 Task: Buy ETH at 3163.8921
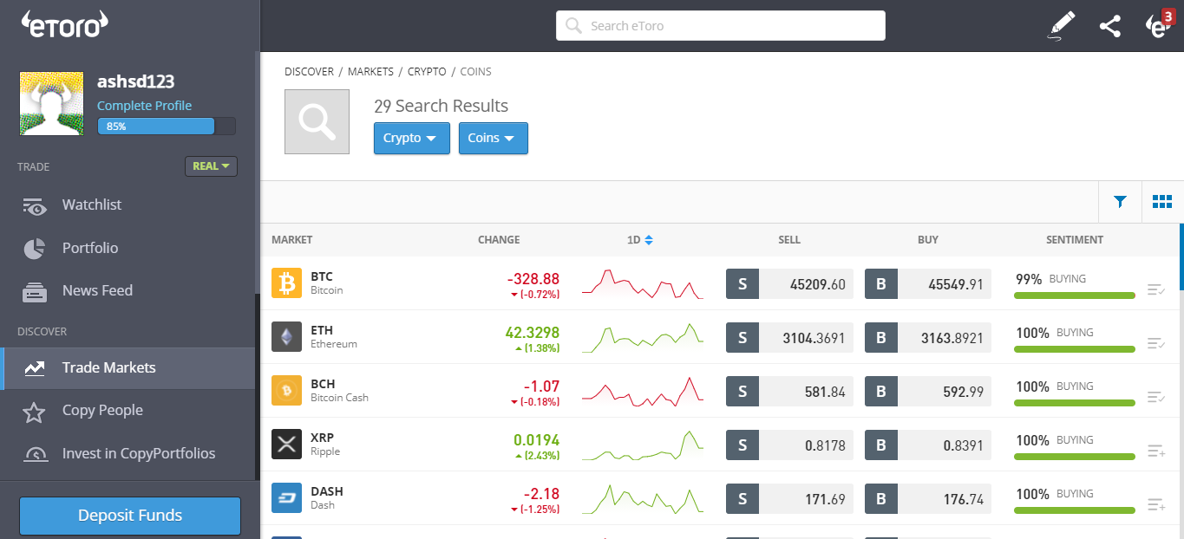pos(928,337)
